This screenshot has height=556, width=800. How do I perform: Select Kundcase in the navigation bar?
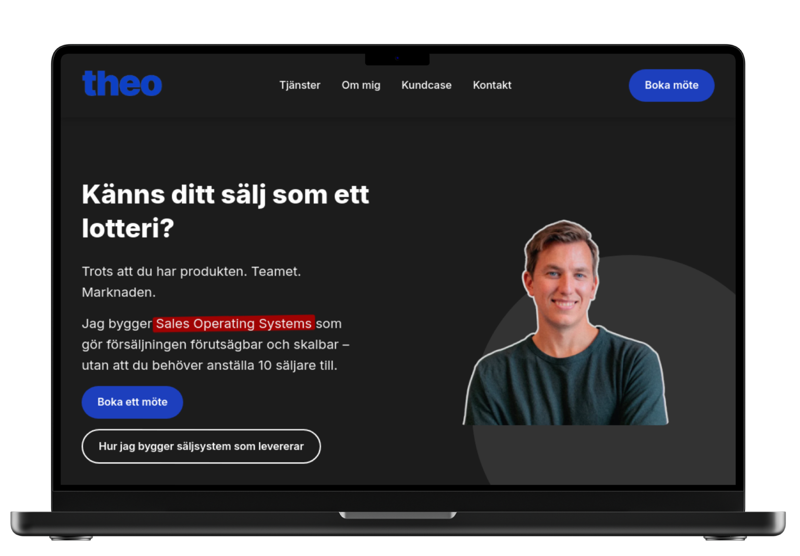point(426,85)
